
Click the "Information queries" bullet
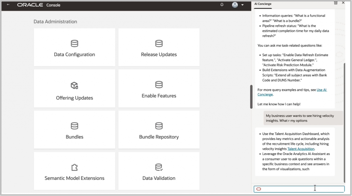tap(294, 18)
